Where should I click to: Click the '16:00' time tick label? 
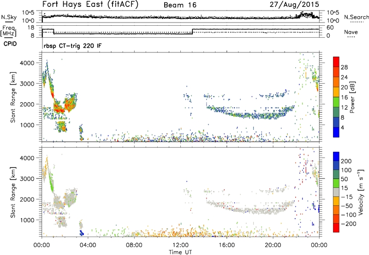[x=226, y=245]
